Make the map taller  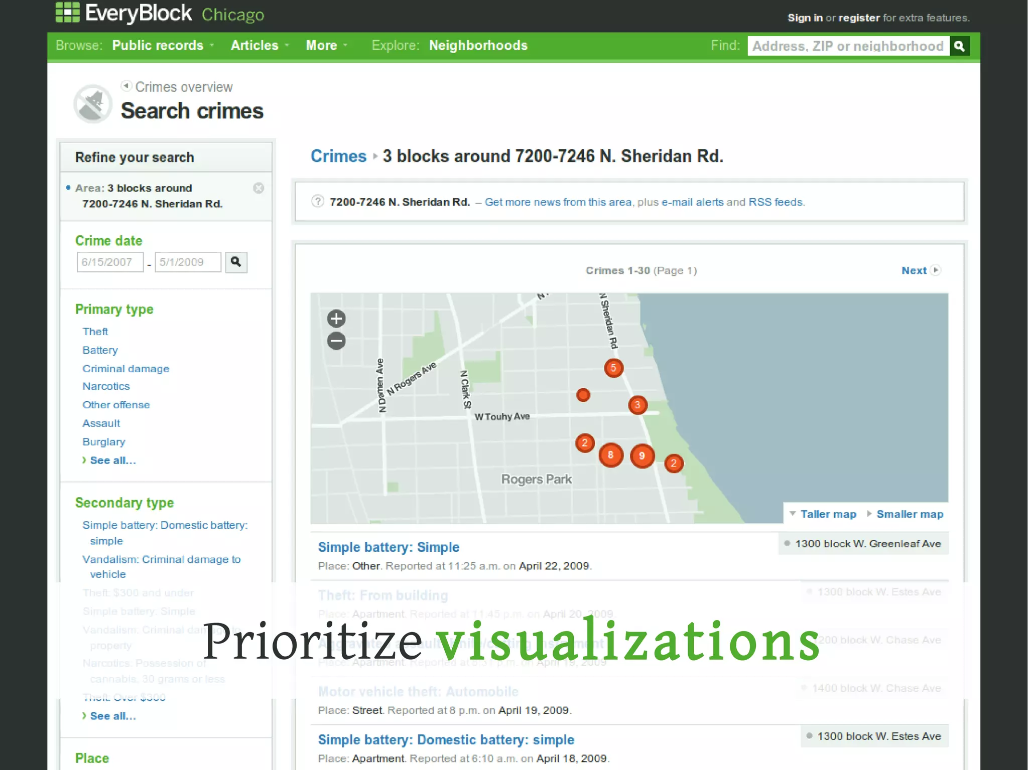click(828, 514)
